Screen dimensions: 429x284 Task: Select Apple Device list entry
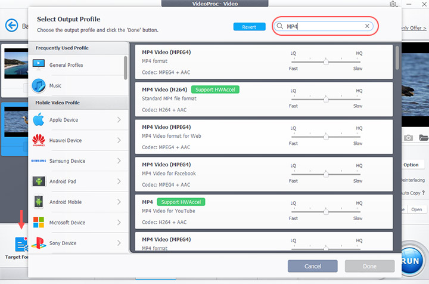78,120
